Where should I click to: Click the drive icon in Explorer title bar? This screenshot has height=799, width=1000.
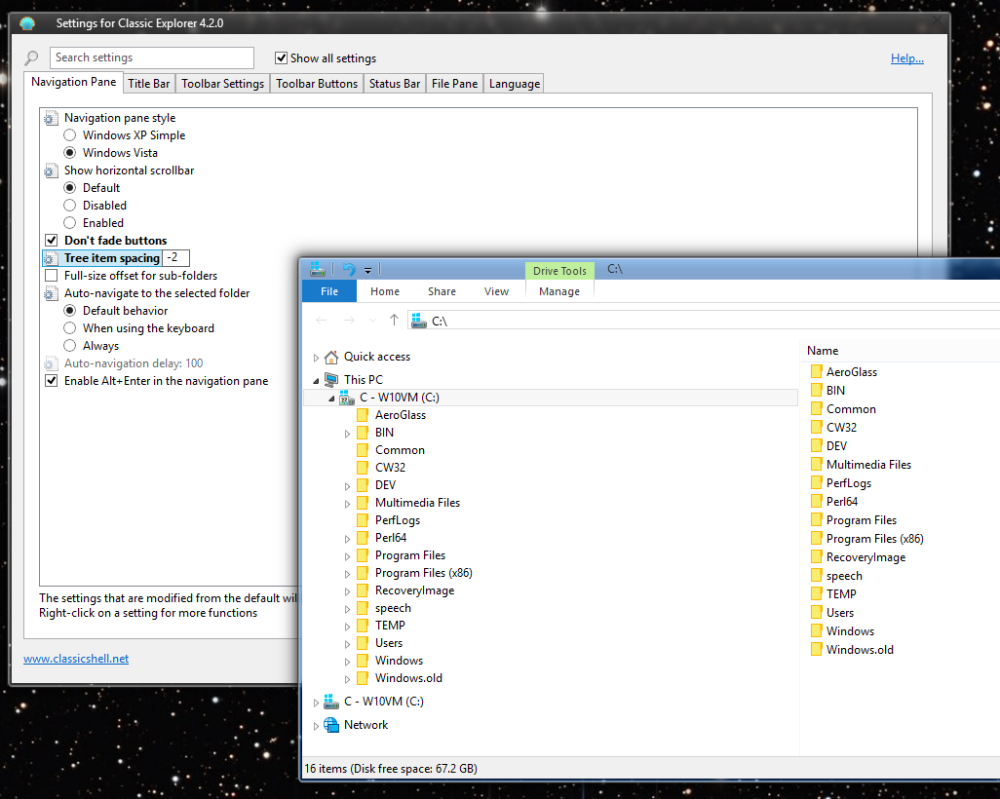317,269
